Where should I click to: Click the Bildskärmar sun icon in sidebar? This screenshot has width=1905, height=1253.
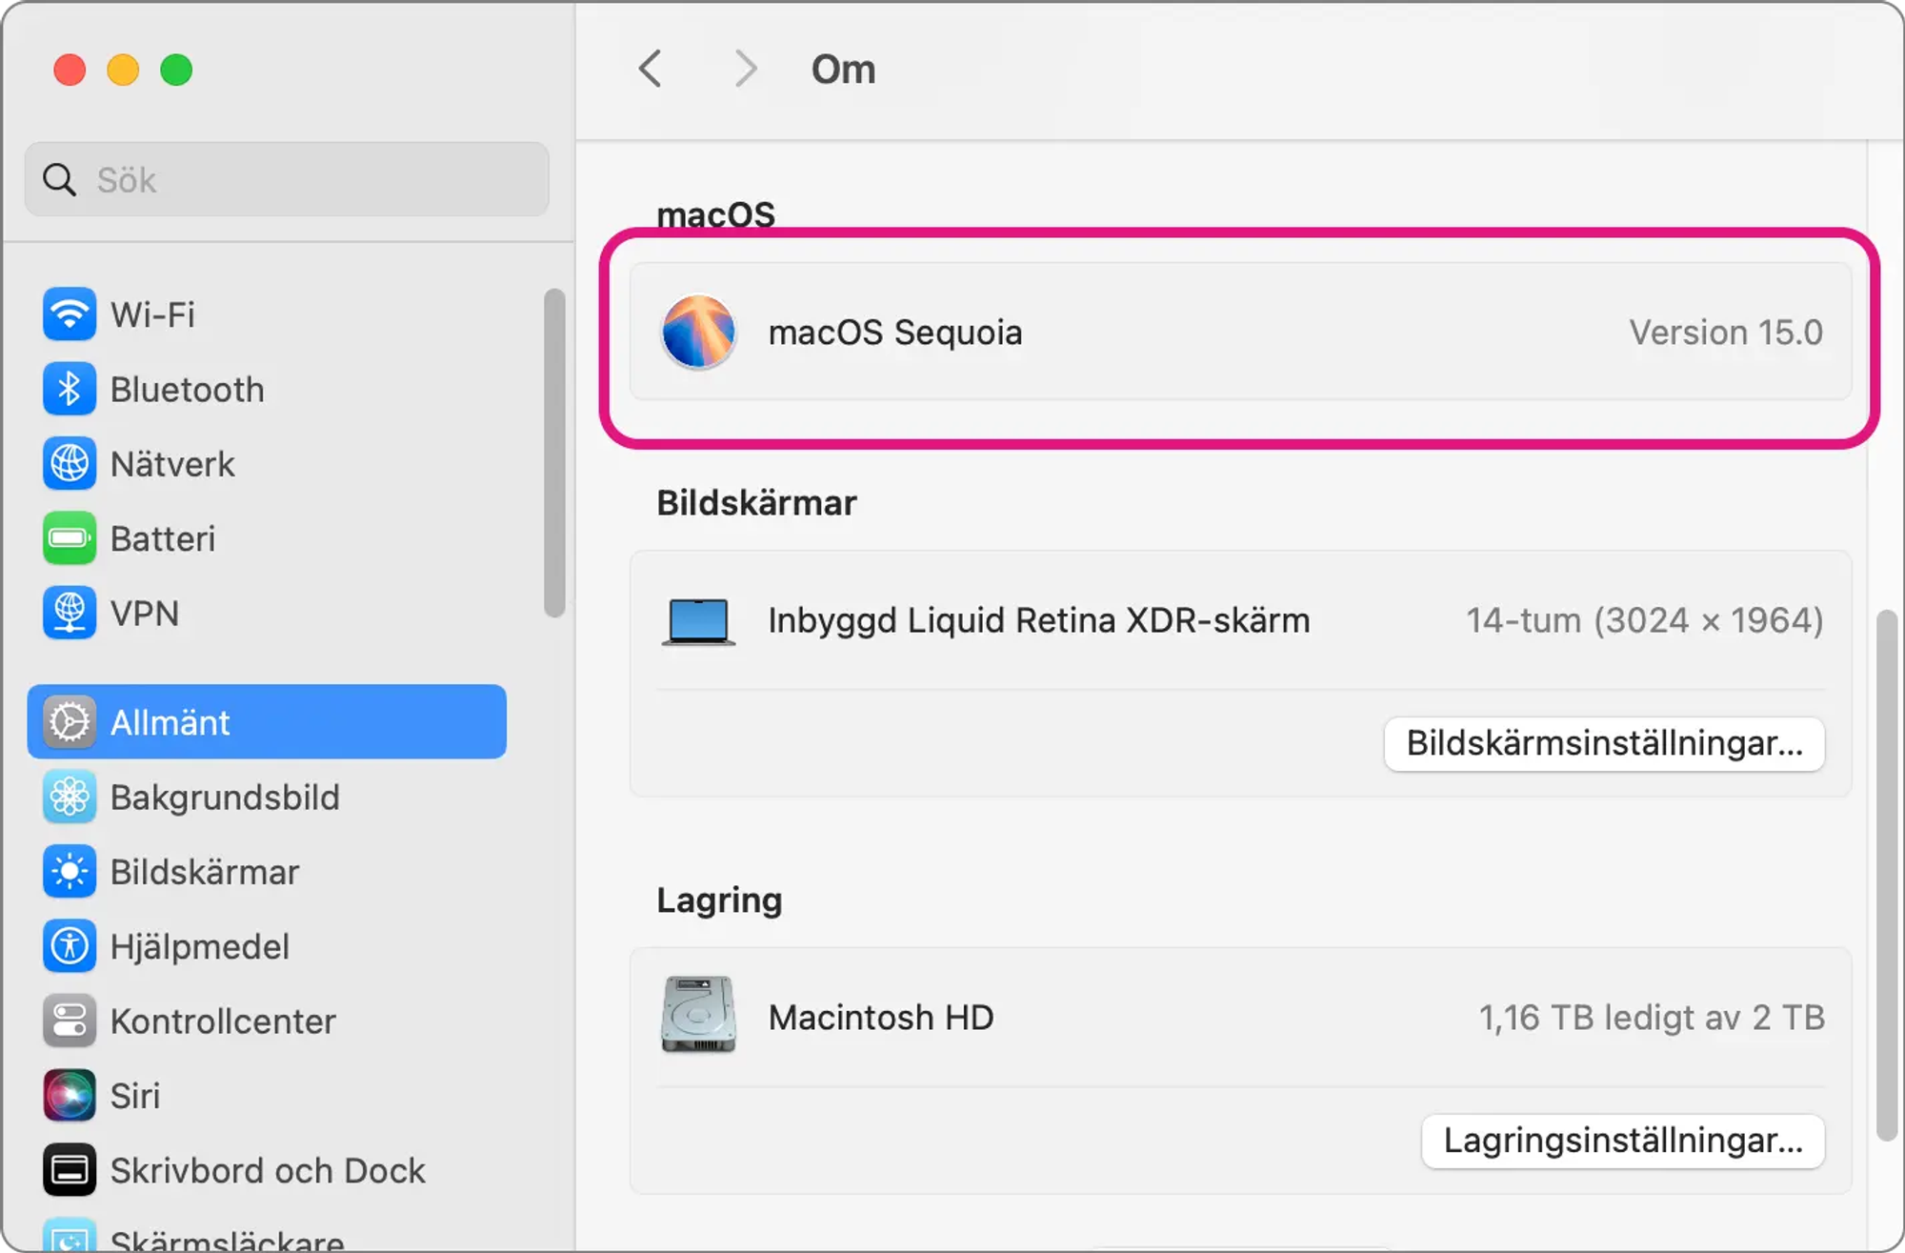[x=70, y=871]
